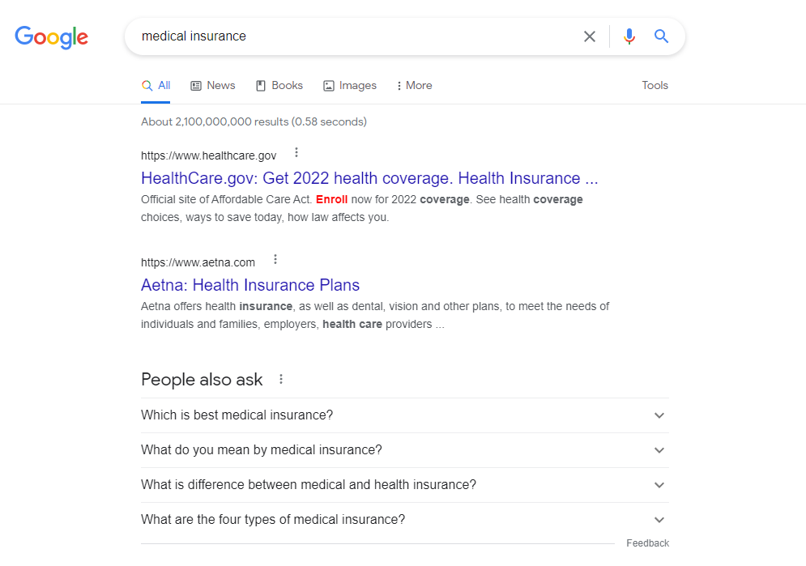The width and height of the screenshot is (806, 566).
Task: Expand 'What do you mean by medical insurance?' chevron
Action: tap(659, 450)
